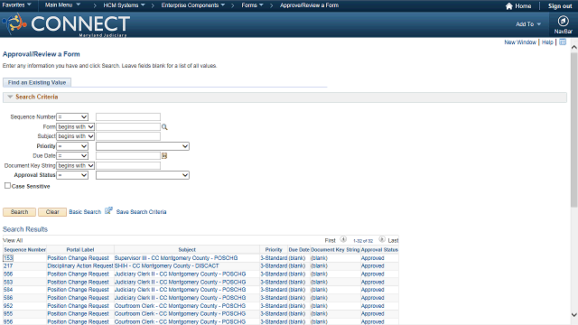Open result with sequence number 952
This screenshot has height=325, width=578.
[8, 306]
